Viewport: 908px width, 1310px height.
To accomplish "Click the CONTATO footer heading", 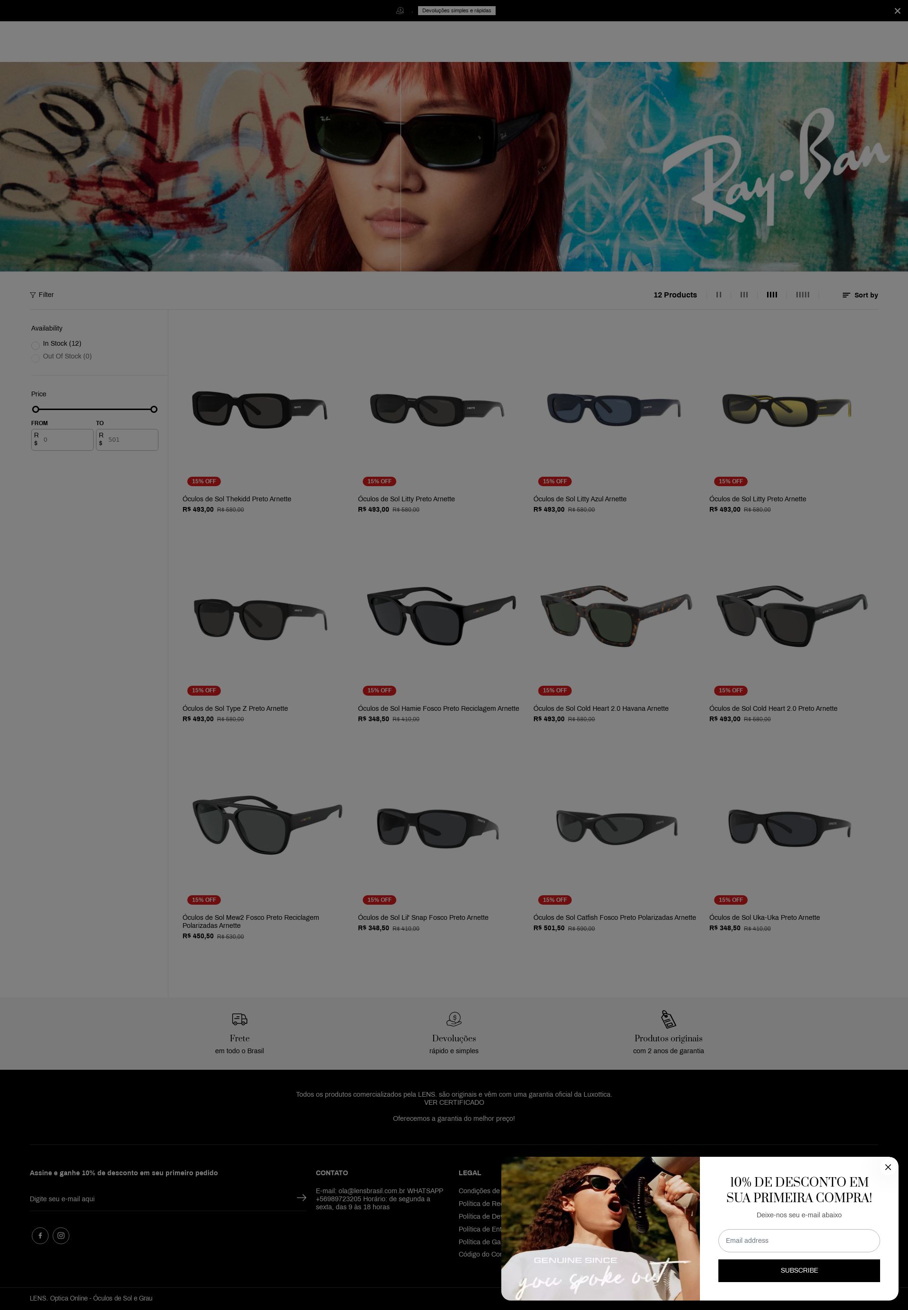I will [x=332, y=1172].
